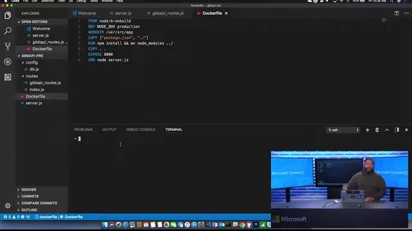This screenshot has height=231, width=412.
Task: Click the panel layout icon beside close
Action: [397, 130]
